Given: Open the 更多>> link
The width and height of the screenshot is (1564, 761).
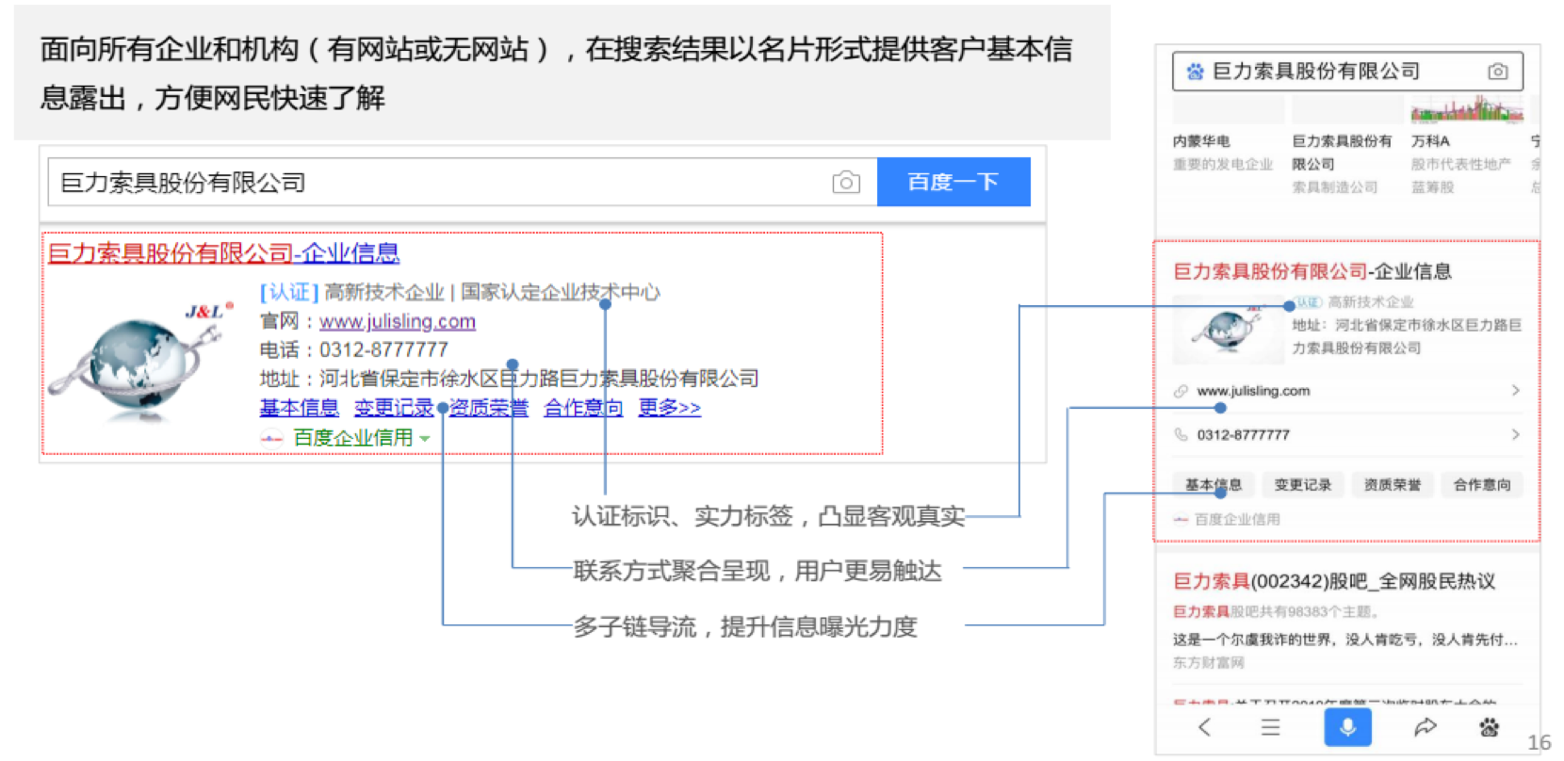Looking at the screenshot, I should point(669,408).
